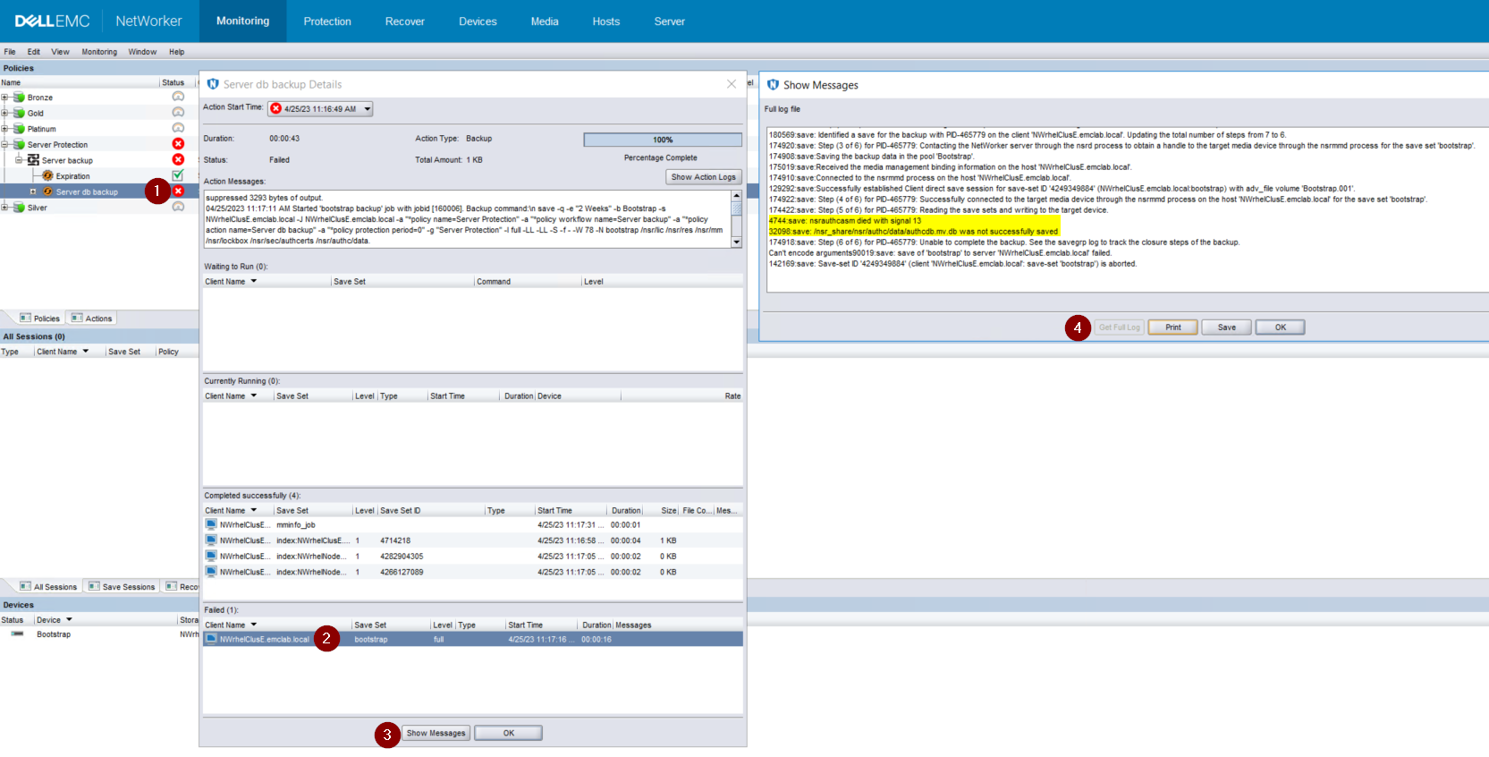
Task: Click the green checkmark status for Expiration
Action: pyautogui.click(x=178, y=175)
